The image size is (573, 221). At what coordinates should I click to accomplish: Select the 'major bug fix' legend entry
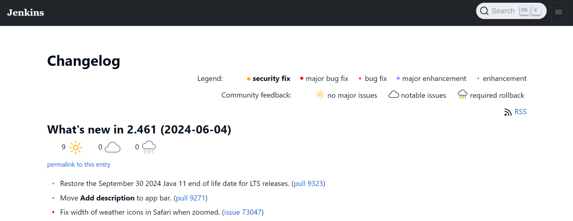(x=327, y=79)
